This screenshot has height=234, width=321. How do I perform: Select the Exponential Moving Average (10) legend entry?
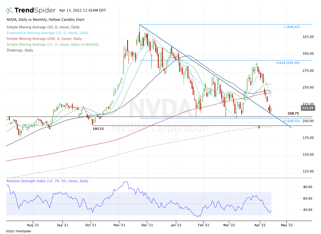coord(47,33)
